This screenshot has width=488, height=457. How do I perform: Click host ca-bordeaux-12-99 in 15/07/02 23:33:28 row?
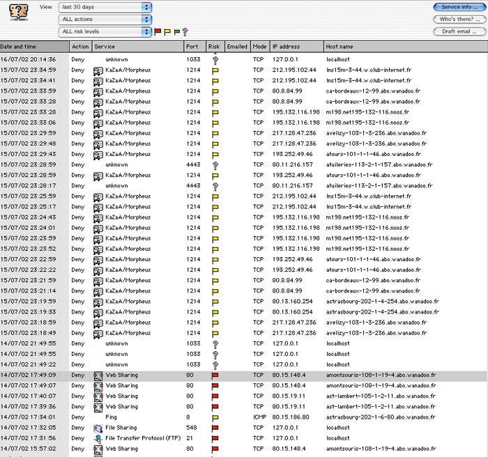(x=373, y=102)
